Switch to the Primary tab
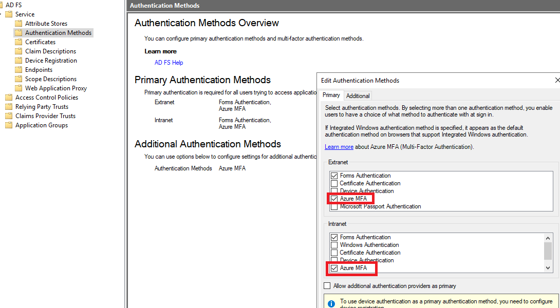The width and height of the screenshot is (560, 308). coord(331,95)
